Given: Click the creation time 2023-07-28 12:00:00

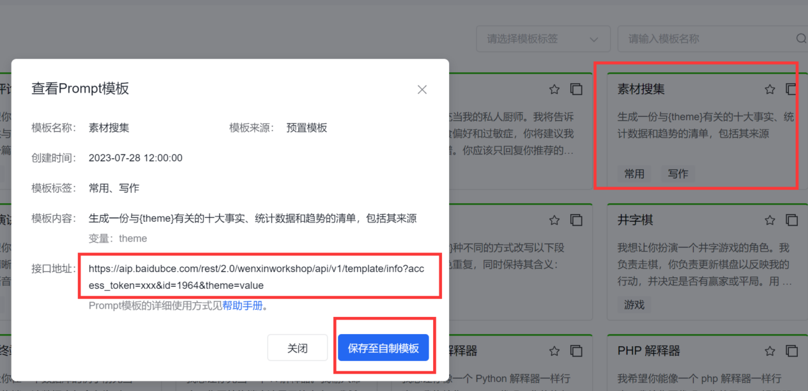Looking at the screenshot, I should (x=135, y=158).
